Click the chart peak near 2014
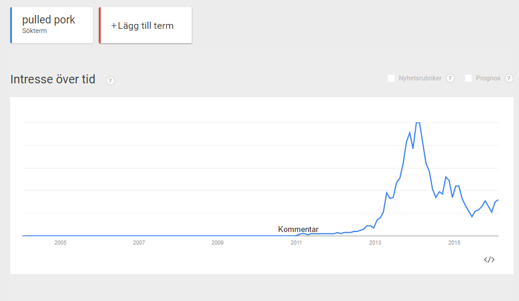The height and width of the screenshot is (301, 519). 418,123
